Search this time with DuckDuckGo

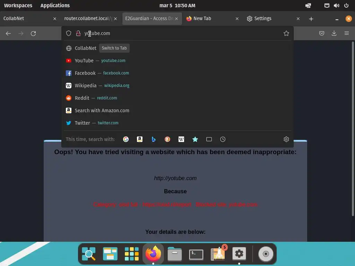point(167,139)
